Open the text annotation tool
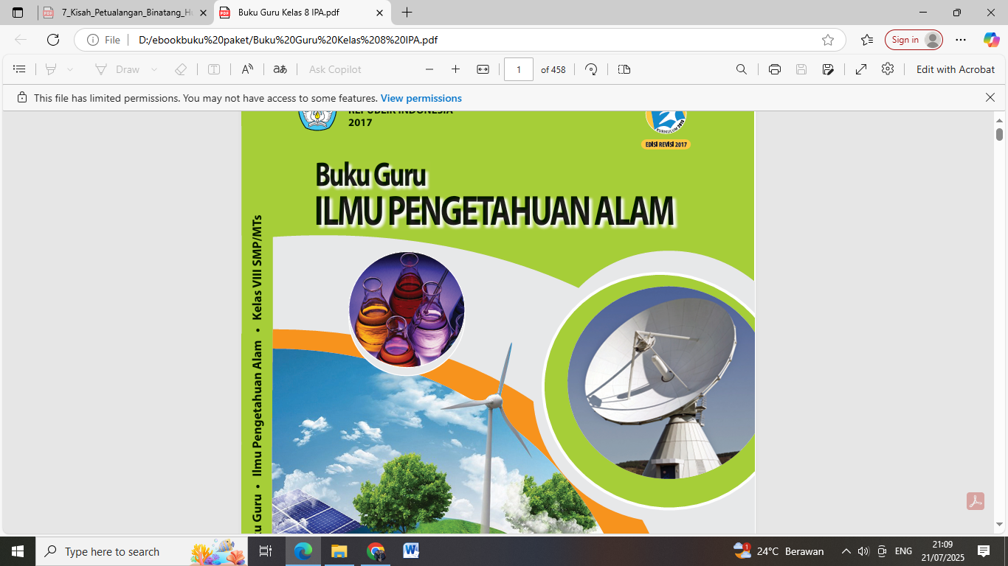Viewport: 1008px width, 566px height. click(214, 69)
